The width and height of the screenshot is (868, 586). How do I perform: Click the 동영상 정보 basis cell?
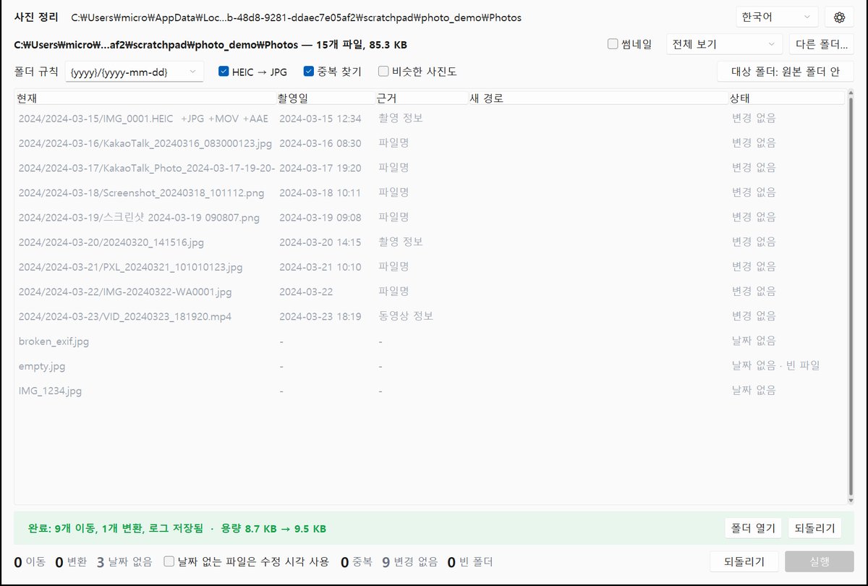click(406, 316)
